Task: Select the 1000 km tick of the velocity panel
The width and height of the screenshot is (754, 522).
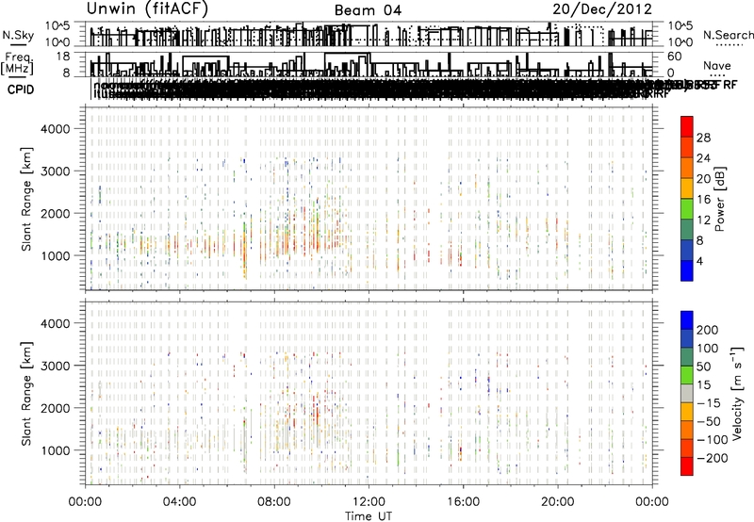Action: [55, 450]
